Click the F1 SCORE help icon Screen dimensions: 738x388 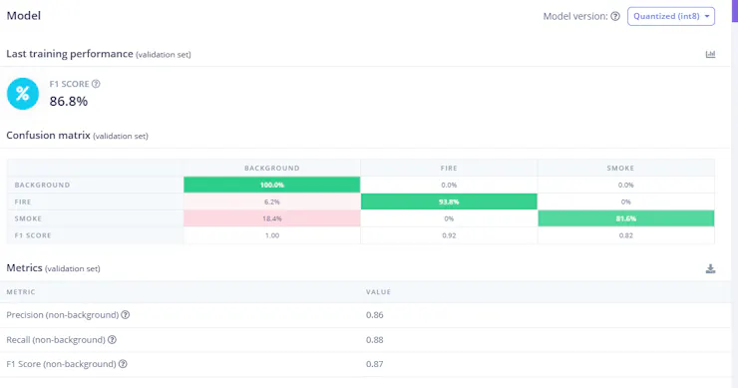(96, 84)
